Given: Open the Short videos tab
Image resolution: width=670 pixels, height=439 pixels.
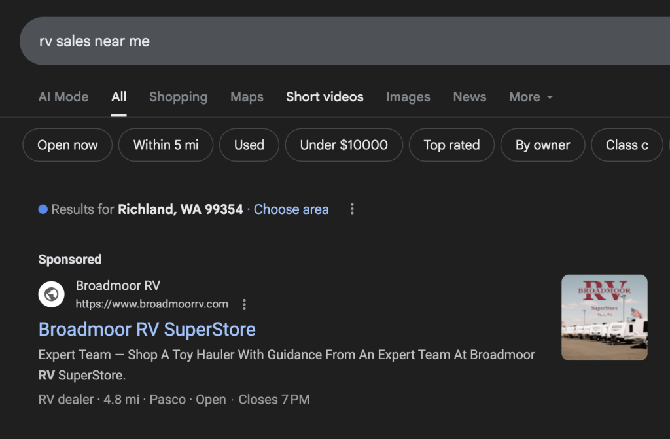Looking at the screenshot, I should (325, 97).
